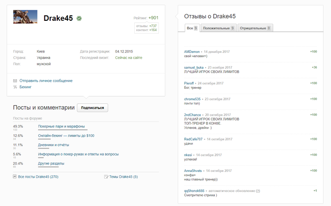Click the percent icon beside Бекинг
This screenshot has width=331, height=206.
(x=15, y=87)
